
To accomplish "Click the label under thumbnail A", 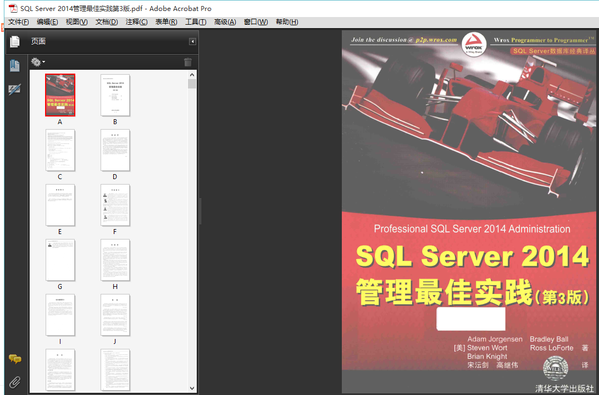I will [x=60, y=122].
